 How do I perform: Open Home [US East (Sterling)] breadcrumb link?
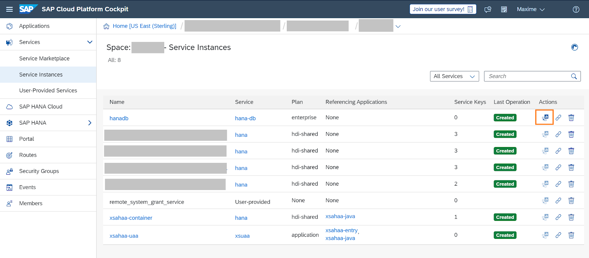click(x=144, y=26)
